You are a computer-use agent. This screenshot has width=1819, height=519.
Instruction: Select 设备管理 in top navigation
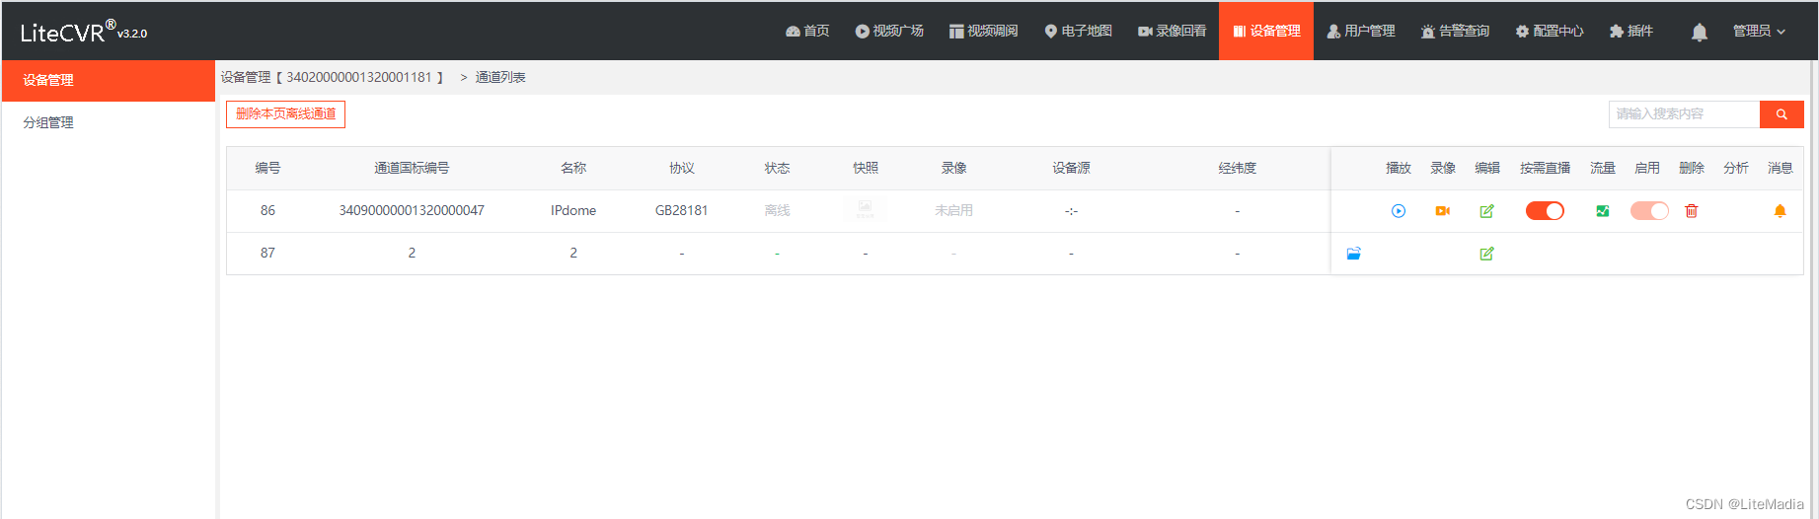coord(1266,32)
